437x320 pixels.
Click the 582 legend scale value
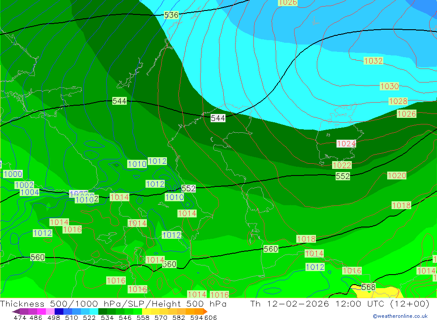178,317
